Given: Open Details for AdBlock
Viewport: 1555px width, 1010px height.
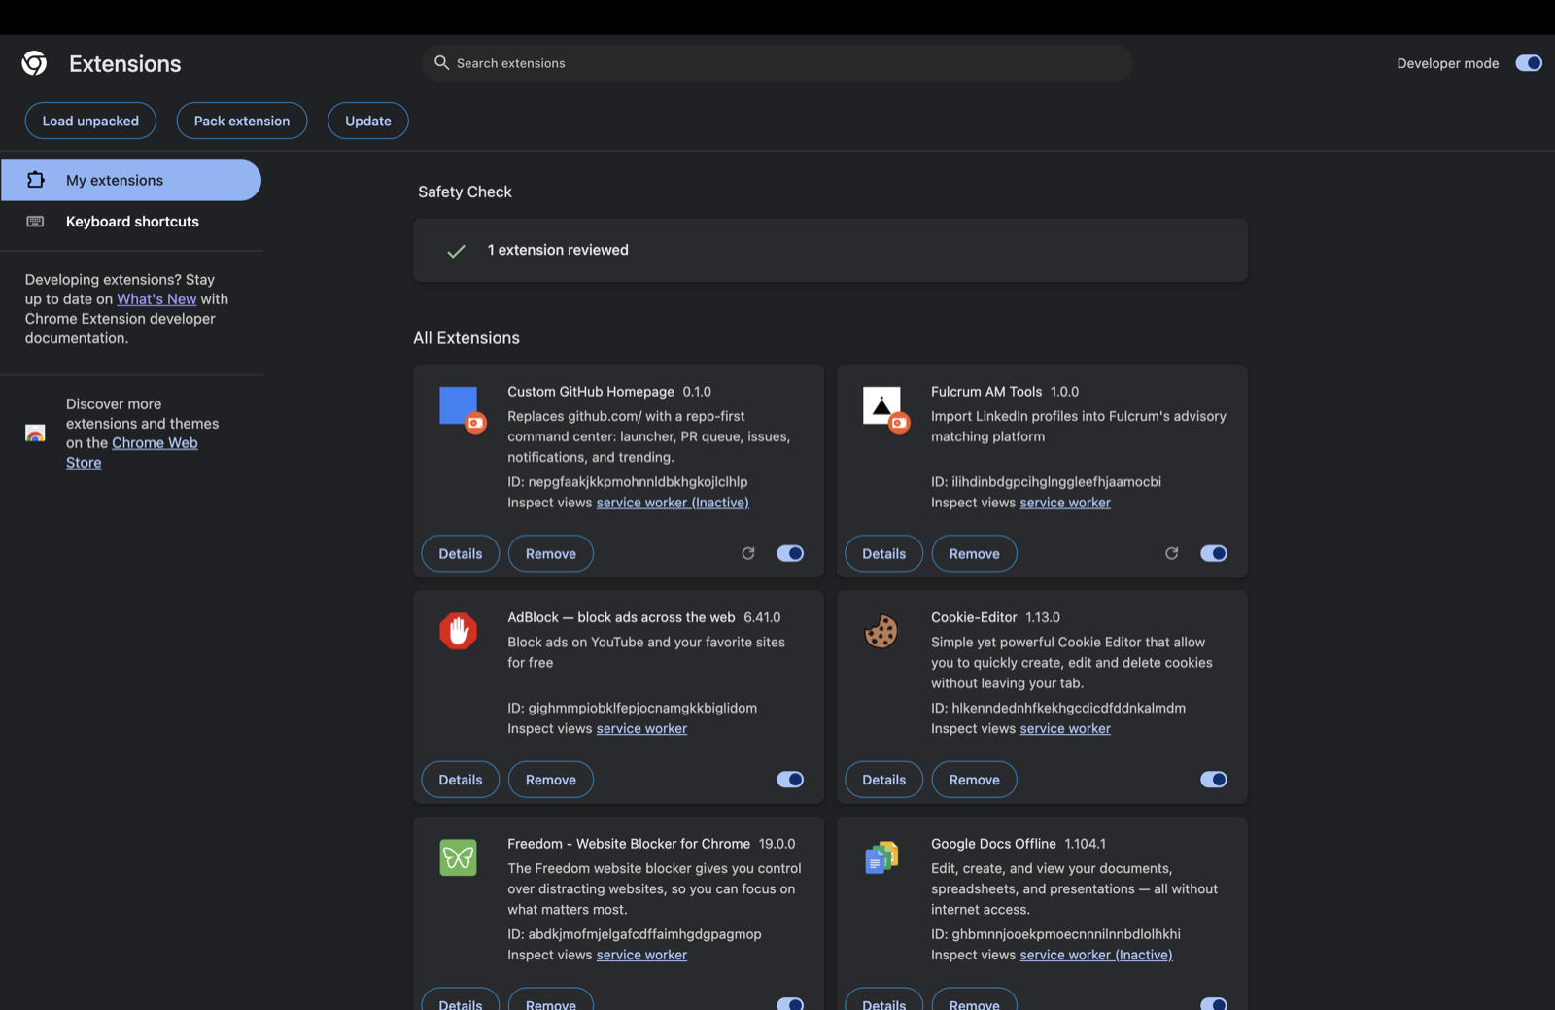Looking at the screenshot, I should [x=461, y=780].
